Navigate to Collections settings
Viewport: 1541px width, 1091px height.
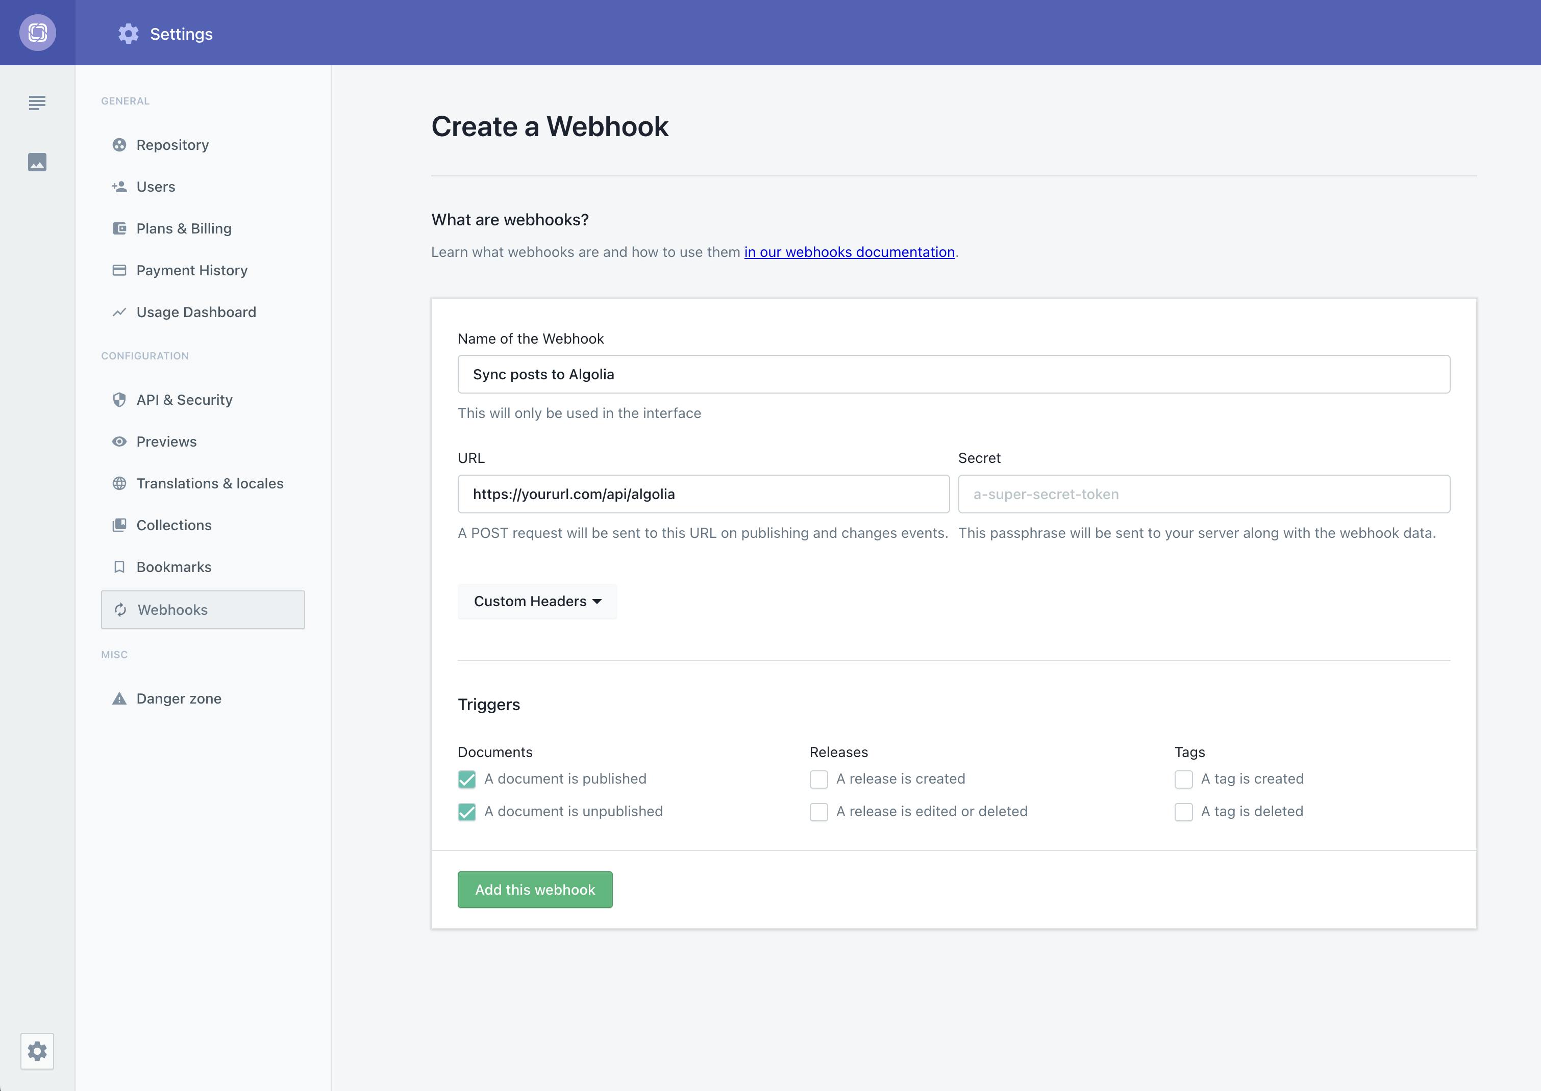[173, 524]
